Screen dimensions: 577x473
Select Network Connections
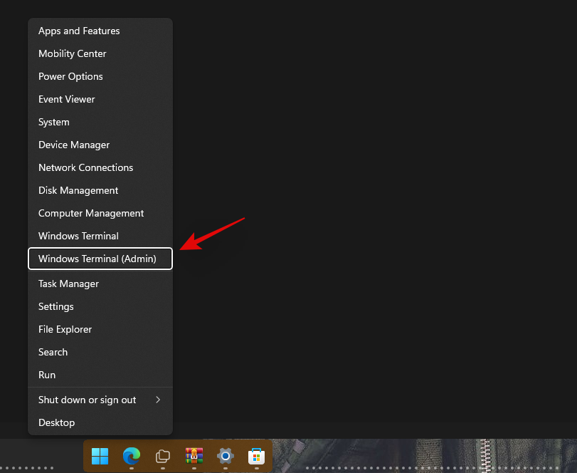coord(85,168)
